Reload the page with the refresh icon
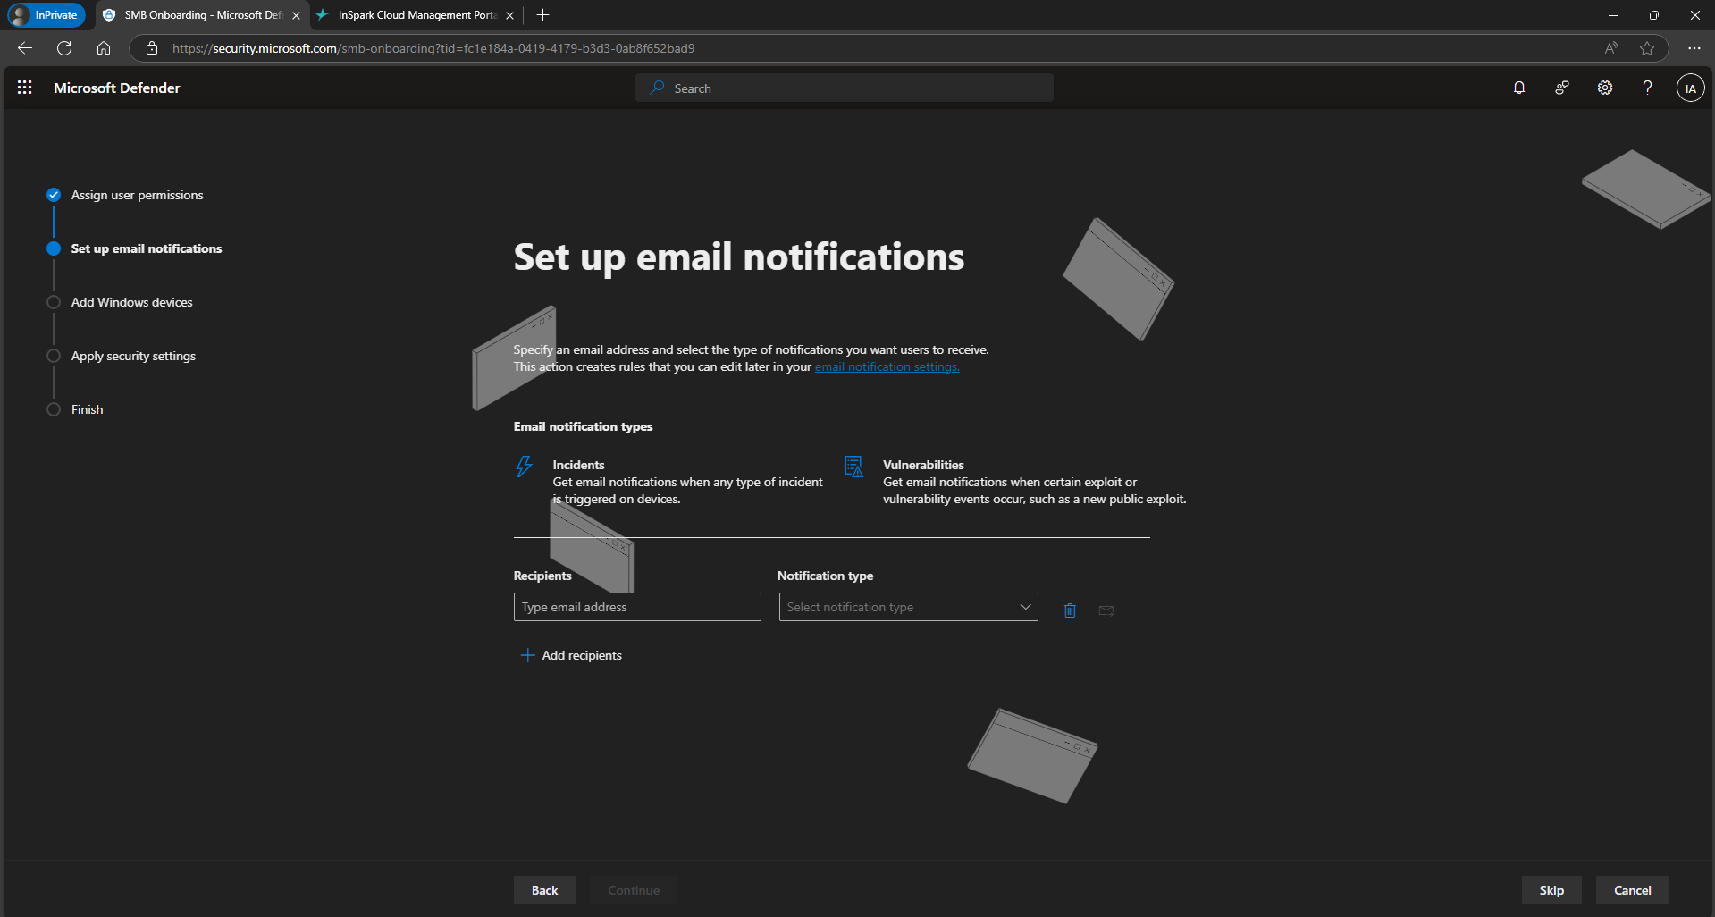The image size is (1715, 917). pos(64,48)
